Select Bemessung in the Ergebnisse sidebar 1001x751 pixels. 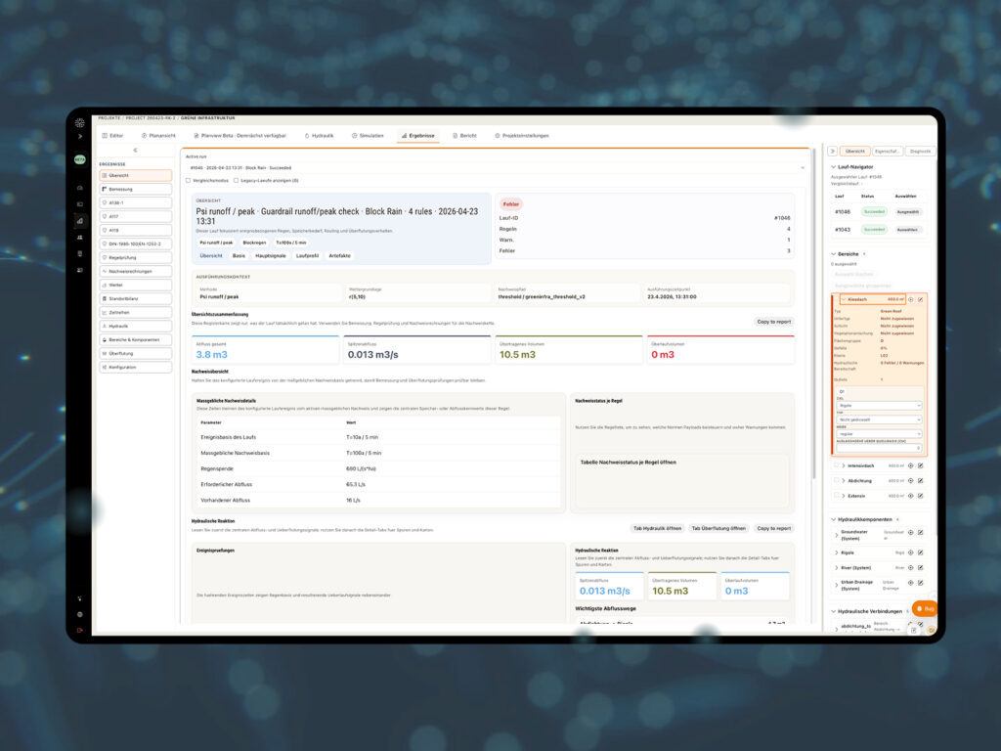[x=135, y=189]
